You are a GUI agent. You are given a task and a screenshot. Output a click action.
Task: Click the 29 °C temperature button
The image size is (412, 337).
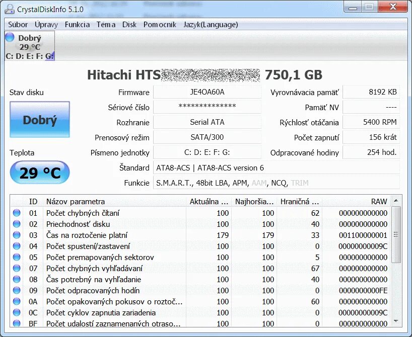pyautogui.click(x=40, y=173)
